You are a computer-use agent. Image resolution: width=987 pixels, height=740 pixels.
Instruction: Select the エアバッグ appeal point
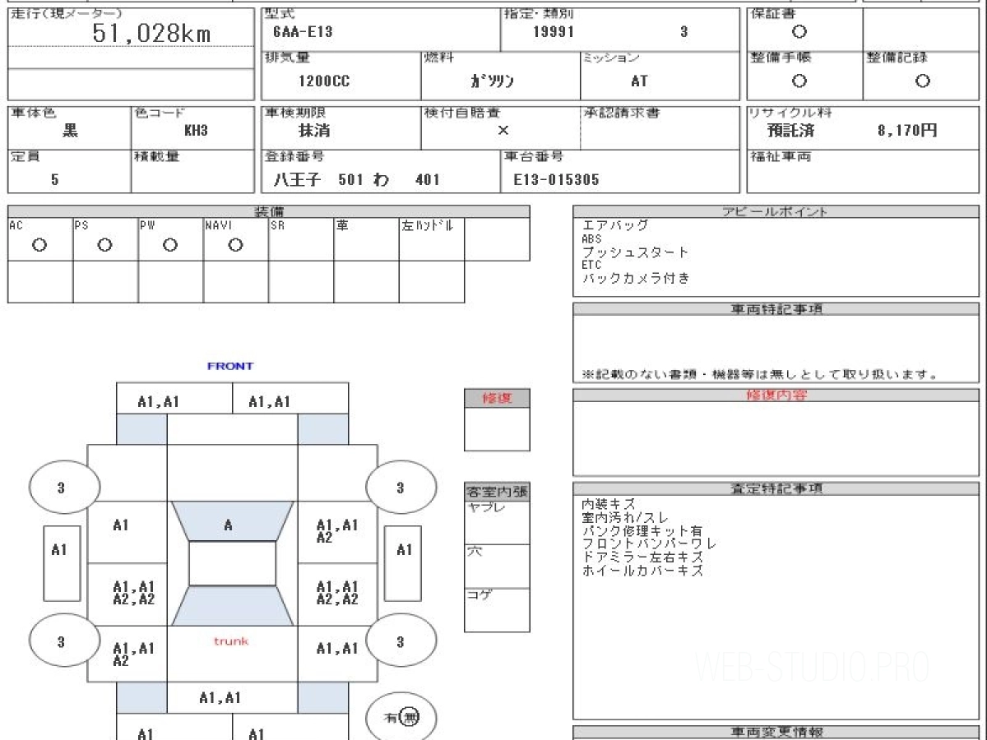point(615,224)
